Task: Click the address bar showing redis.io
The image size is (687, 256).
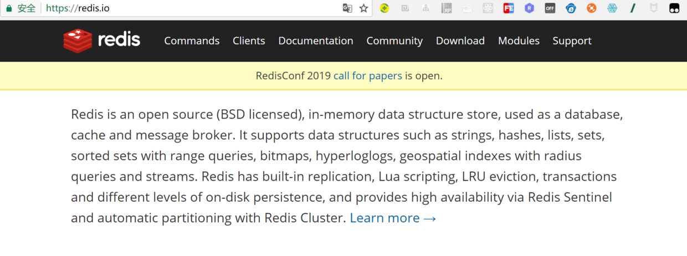Action: click(x=194, y=8)
